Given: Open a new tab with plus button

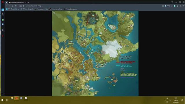Looking at the screenshot, I should pyautogui.click(x=29, y=2).
